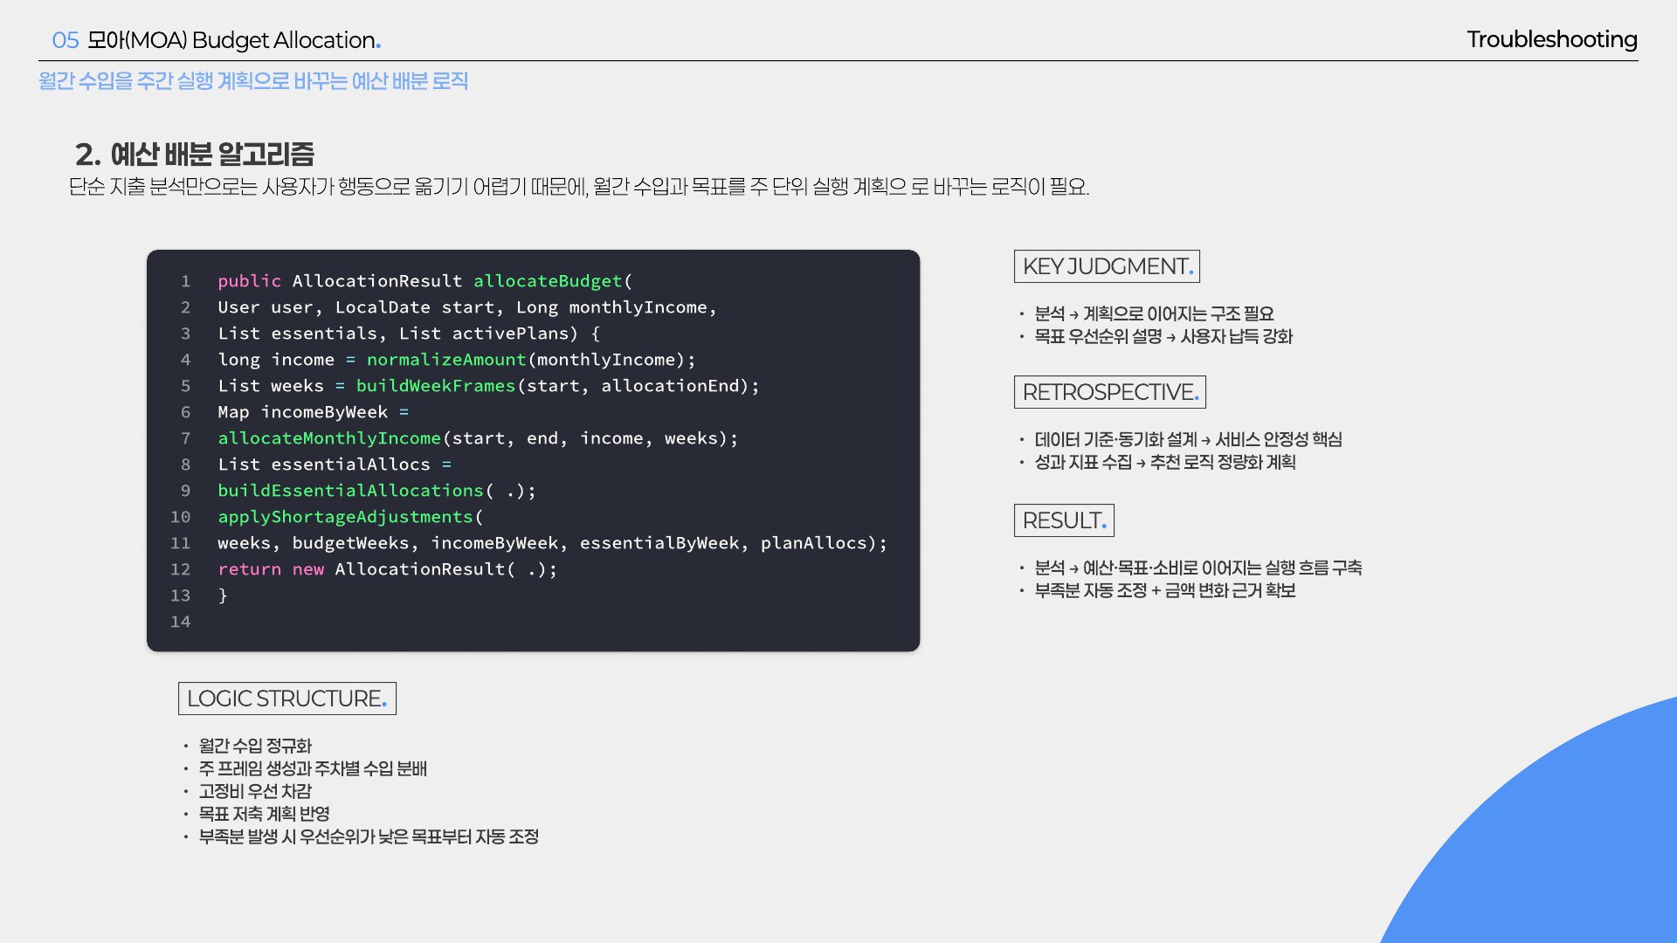Click the 'RETROSPECTIVE.' label box
The height and width of the screenshot is (943, 1677).
(1110, 392)
